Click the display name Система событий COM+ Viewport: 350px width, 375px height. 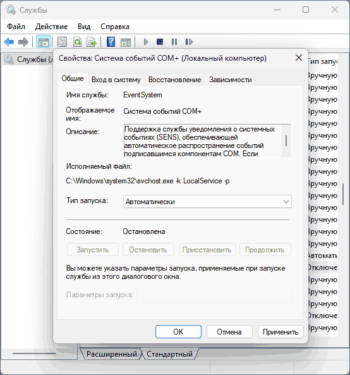tap(162, 111)
